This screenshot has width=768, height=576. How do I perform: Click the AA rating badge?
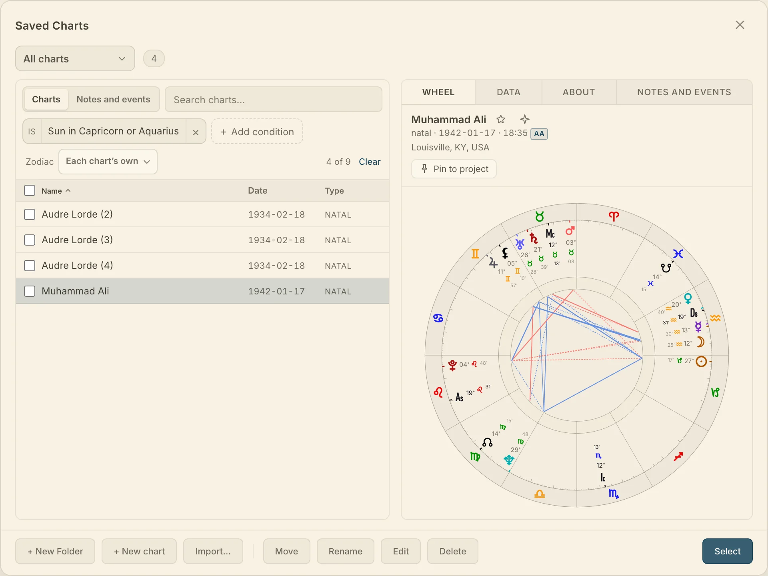[x=539, y=134]
